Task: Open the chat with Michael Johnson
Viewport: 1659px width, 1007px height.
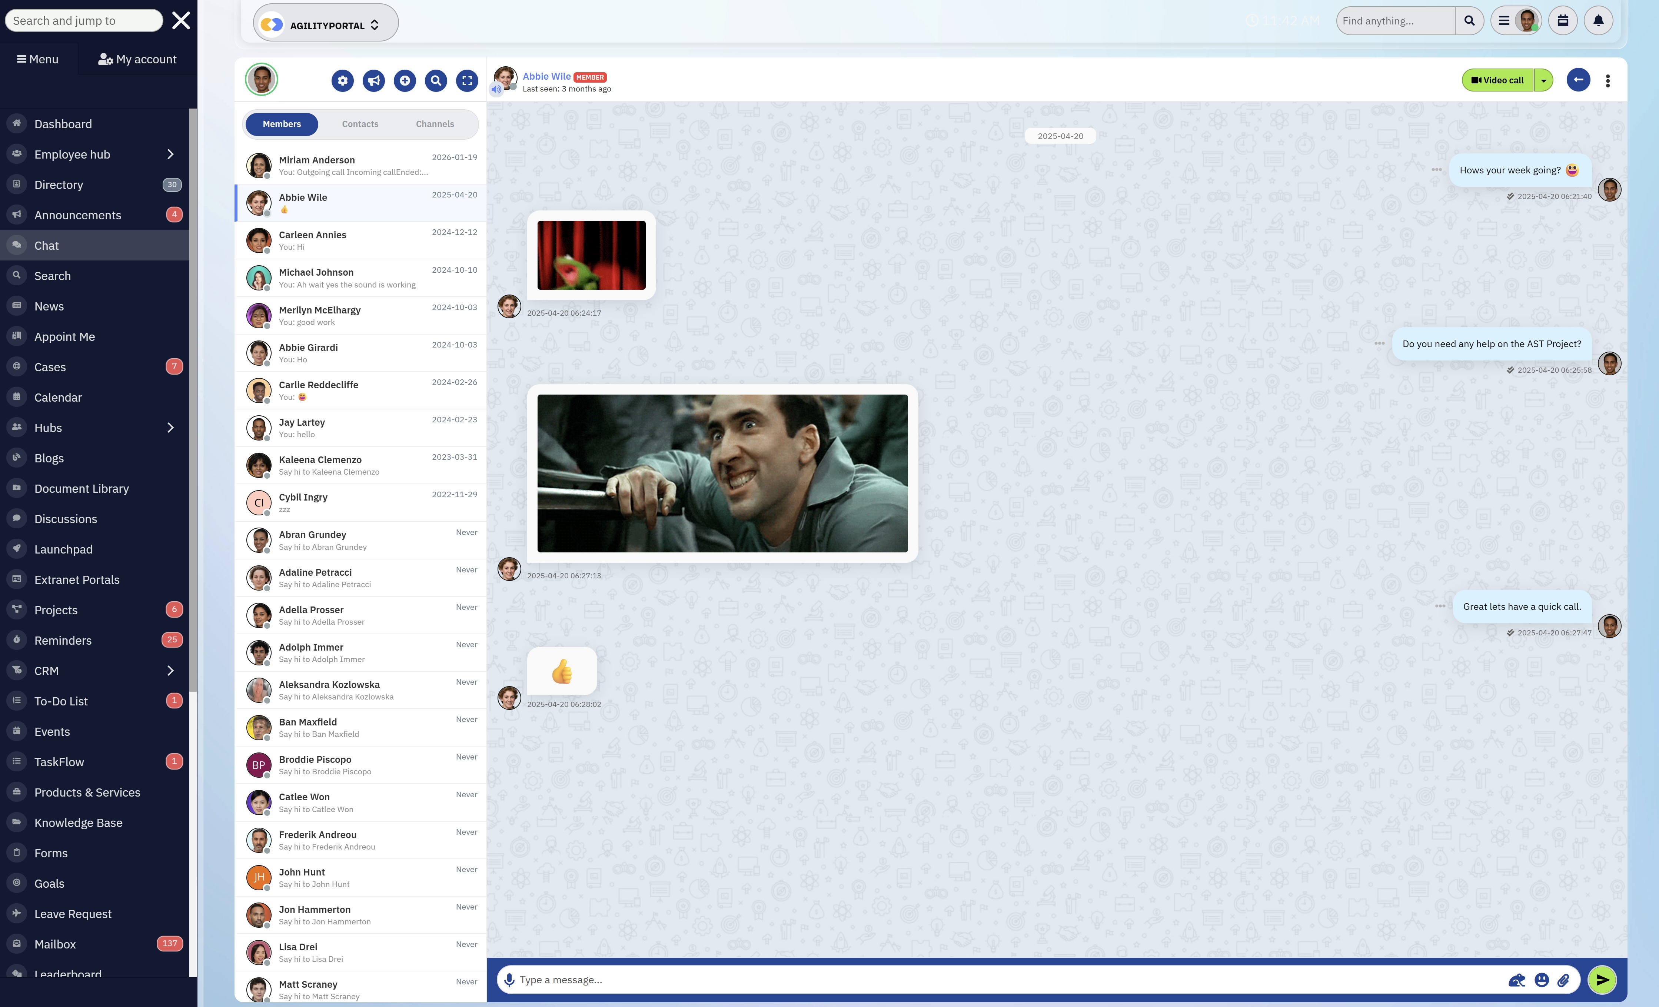Action: pos(360,277)
